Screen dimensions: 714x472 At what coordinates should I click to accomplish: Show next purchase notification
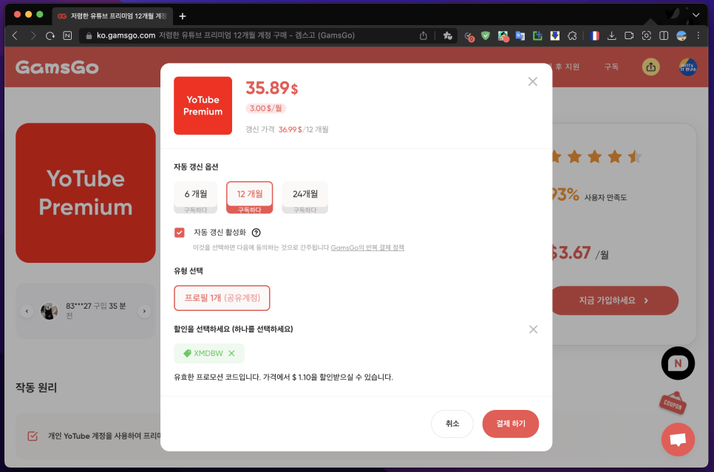tap(144, 311)
